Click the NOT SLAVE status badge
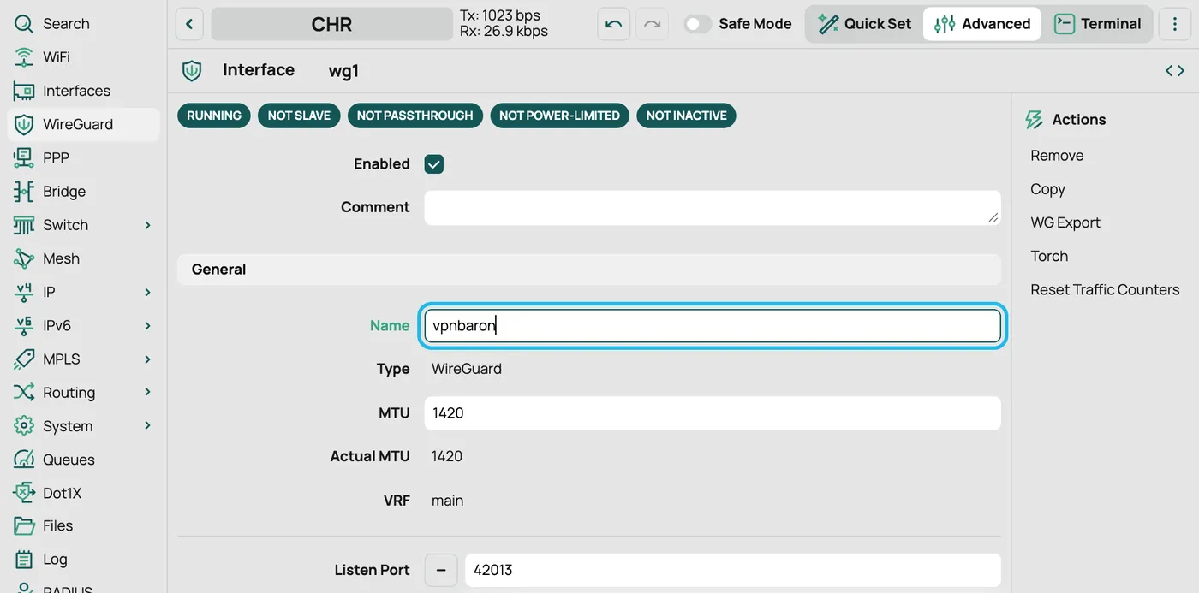The image size is (1199, 593). 299,116
